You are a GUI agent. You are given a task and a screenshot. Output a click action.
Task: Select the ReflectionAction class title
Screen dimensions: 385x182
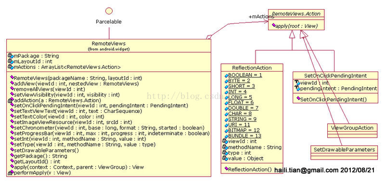pos(252,68)
